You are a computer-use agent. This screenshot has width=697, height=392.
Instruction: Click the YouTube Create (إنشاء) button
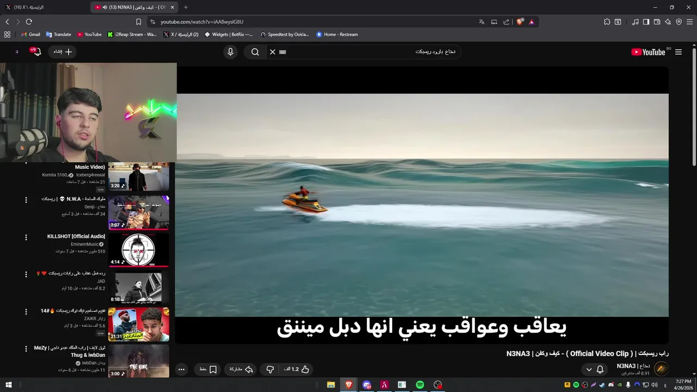[63, 52]
